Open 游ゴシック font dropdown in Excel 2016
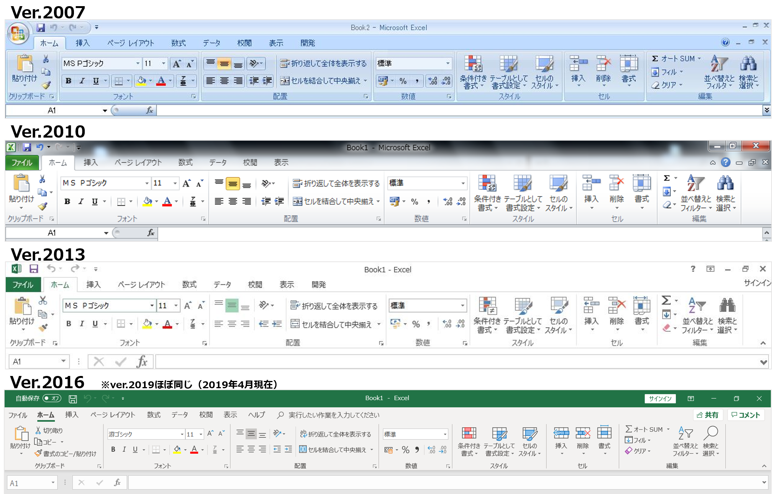The width and height of the screenshot is (772, 494). pyautogui.click(x=182, y=434)
